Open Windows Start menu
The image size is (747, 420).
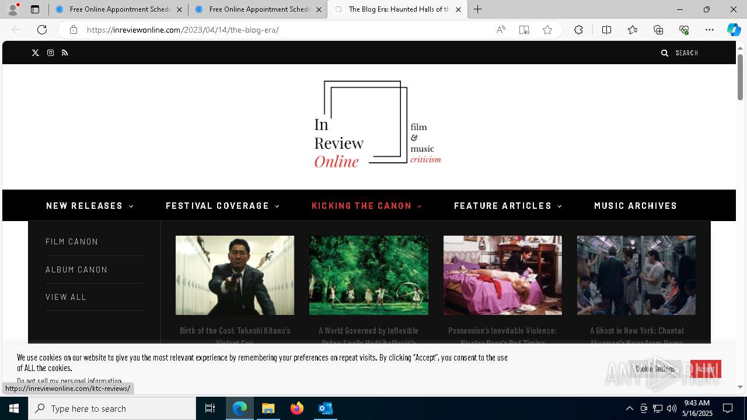pyautogui.click(x=14, y=408)
